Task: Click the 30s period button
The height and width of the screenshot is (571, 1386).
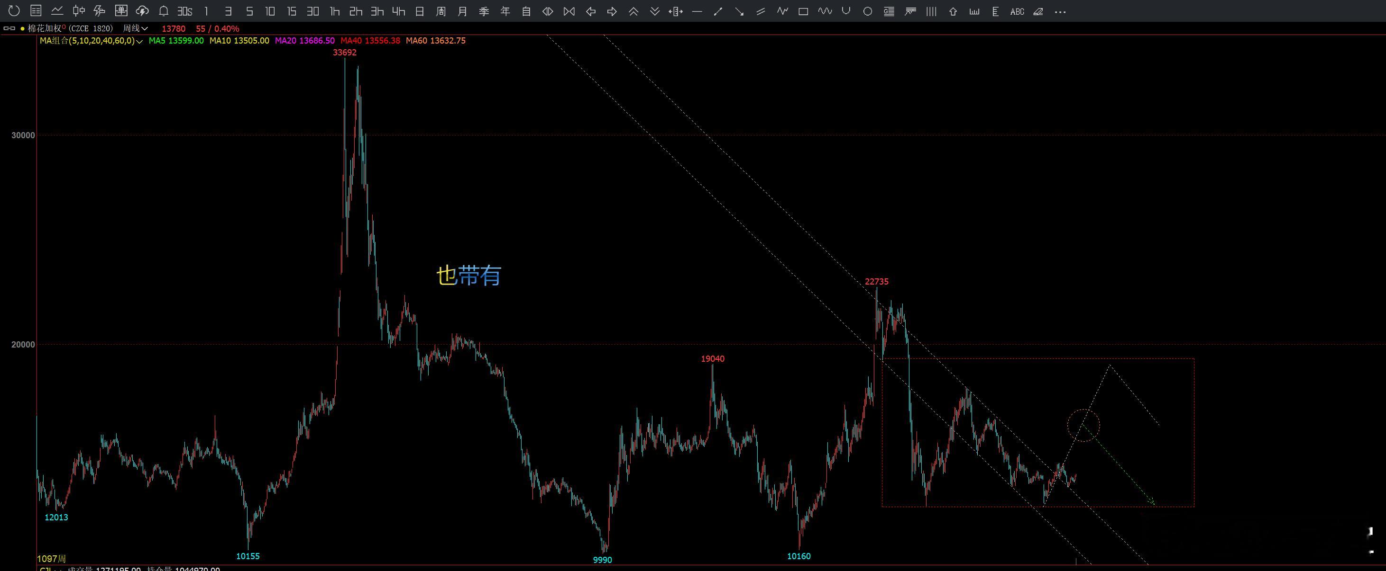Action: pos(184,11)
